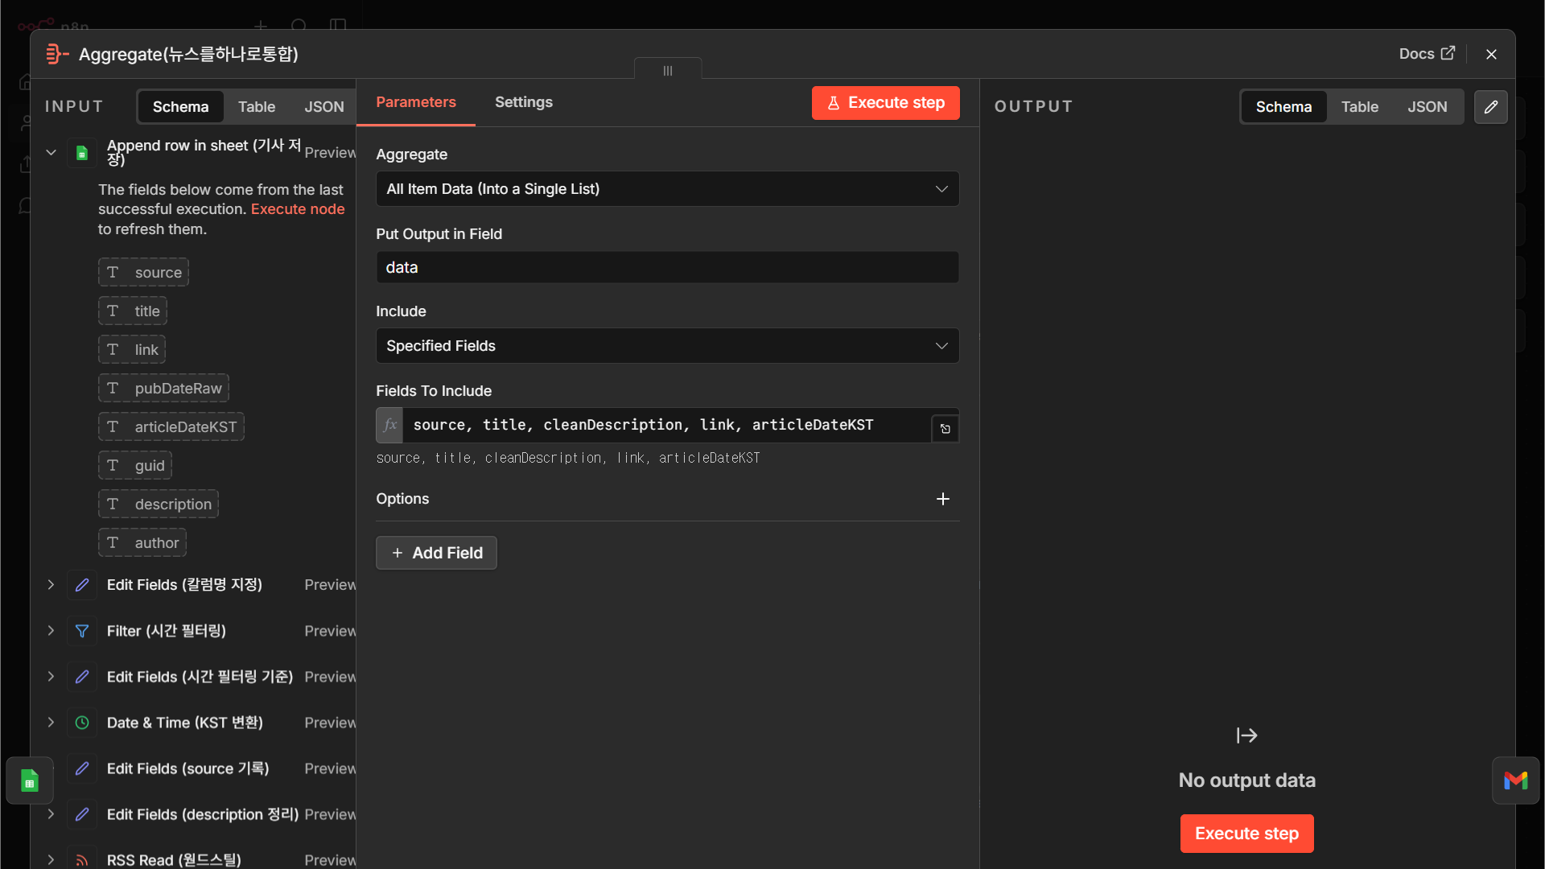The image size is (1545, 869).
Task: Click the Date & Time clock icon
Action: click(82, 723)
